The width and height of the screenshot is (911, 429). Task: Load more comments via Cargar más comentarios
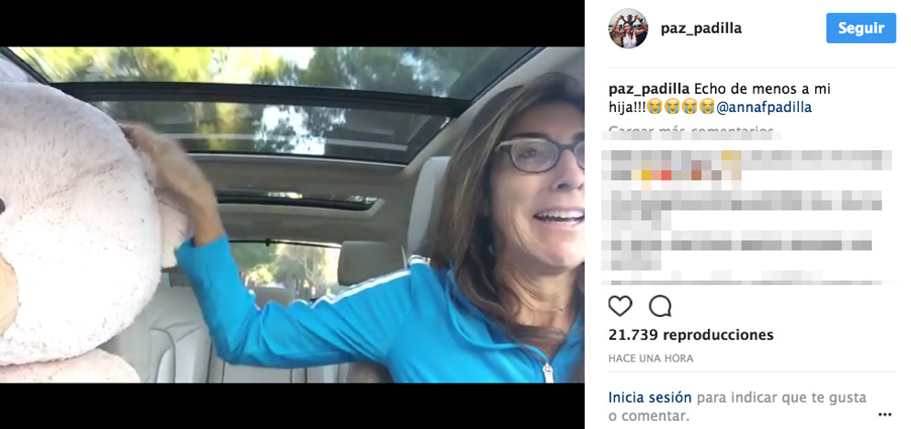691,130
